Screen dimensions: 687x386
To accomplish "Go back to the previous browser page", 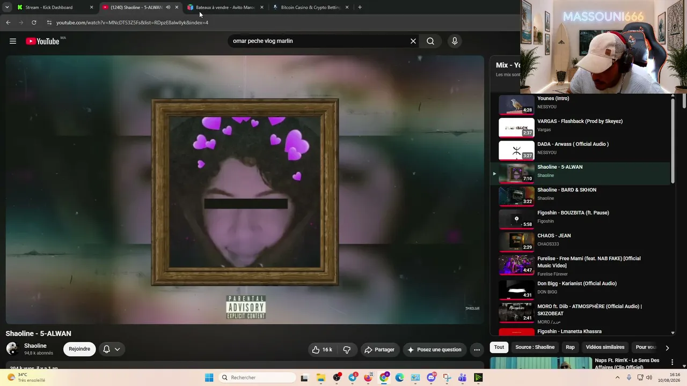I will coord(8,23).
